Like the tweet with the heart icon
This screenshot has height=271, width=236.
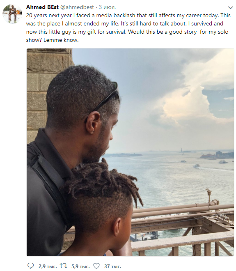tap(96, 266)
